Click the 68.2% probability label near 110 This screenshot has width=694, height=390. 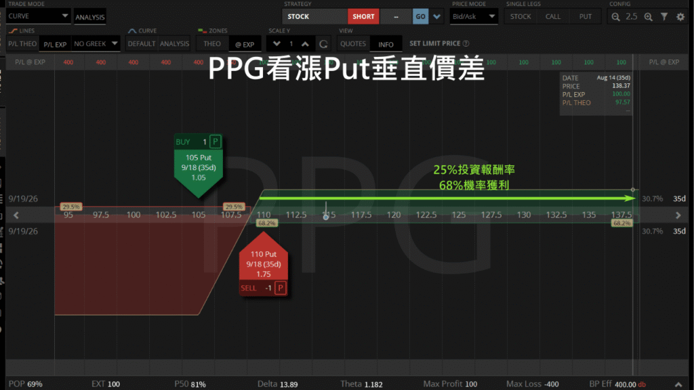[266, 223]
